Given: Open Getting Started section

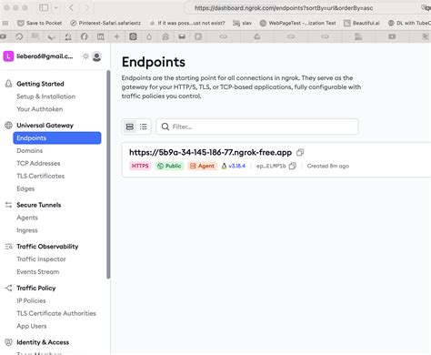Looking at the screenshot, I should [x=40, y=84].
